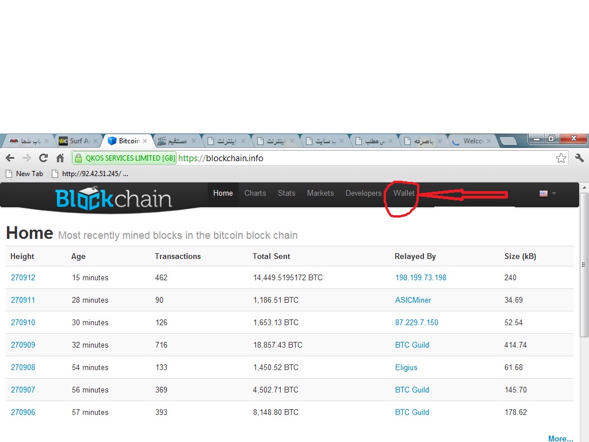The height and width of the screenshot is (442, 589).
Task: Open block 270909
Action: click(23, 345)
